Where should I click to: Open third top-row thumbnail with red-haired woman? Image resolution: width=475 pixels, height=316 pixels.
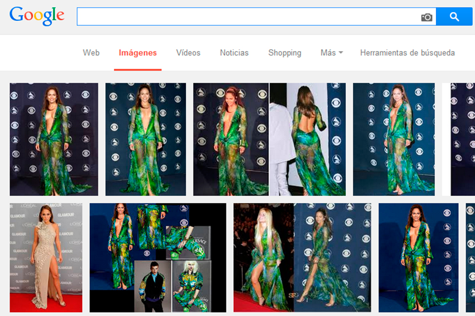[x=231, y=139]
